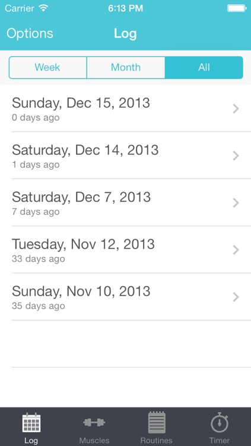Screen dimensions: 251x446
Task: Tap the 6:13 PM clock
Action: point(126,8)
